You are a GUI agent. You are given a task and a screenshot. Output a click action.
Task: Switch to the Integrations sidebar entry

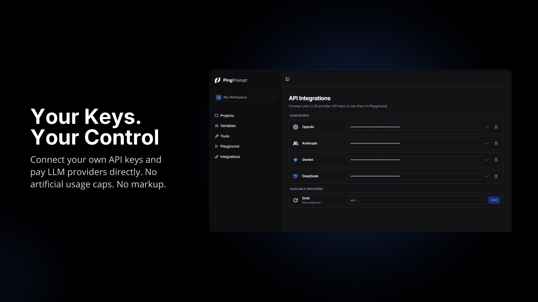(x=230, y=157)
